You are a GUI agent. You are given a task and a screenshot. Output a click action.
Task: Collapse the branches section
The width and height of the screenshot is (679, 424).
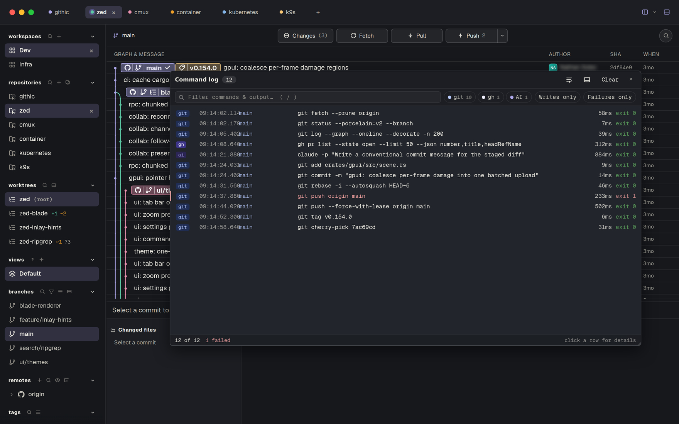click(93, 292)
